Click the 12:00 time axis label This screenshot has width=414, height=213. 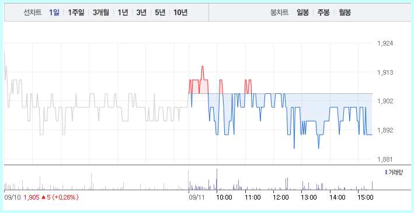[x=281, y=197]
